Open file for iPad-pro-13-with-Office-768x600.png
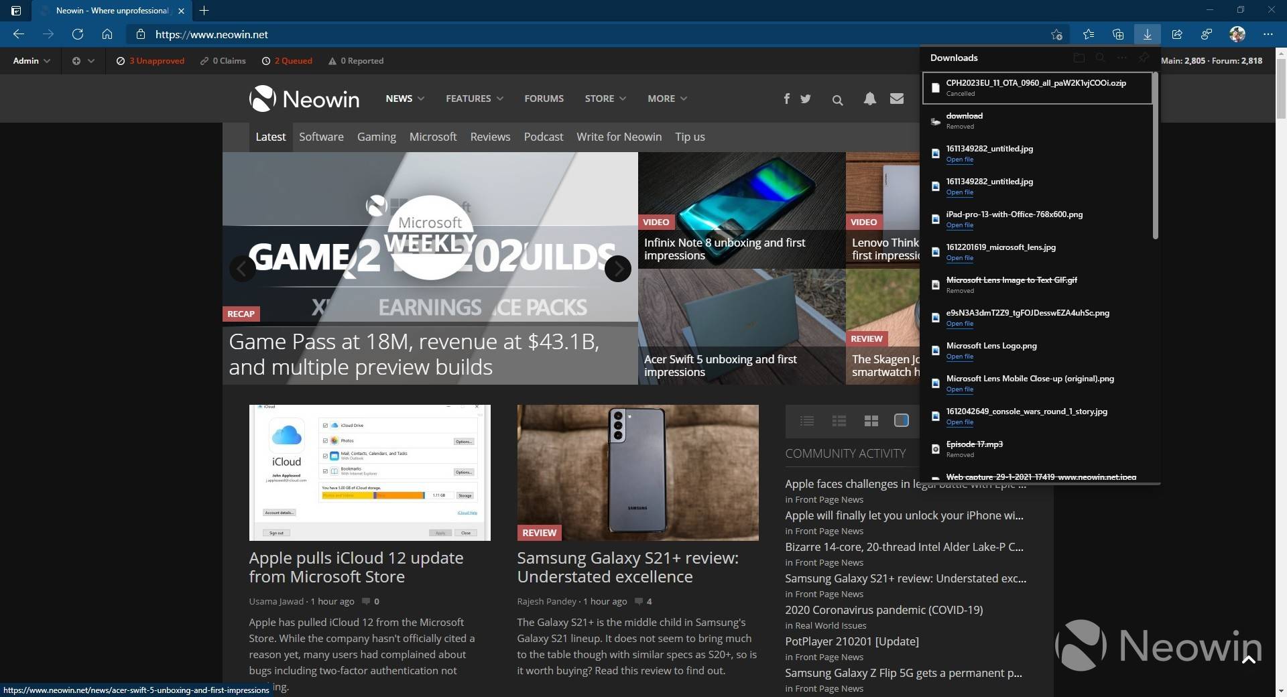The height and width of the screenshot is (697, 1287). click(959, 225)
